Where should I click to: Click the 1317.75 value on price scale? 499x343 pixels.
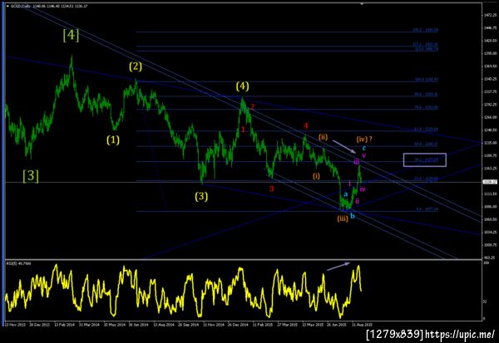pyautogui.click(x=491, y=91)
